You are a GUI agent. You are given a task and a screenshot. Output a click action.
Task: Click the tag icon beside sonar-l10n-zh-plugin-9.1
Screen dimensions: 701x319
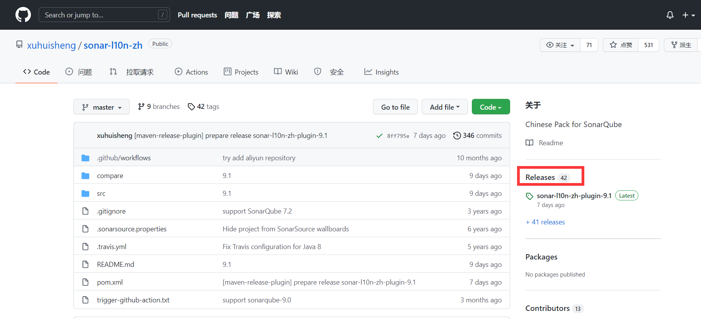pos(529,196)
